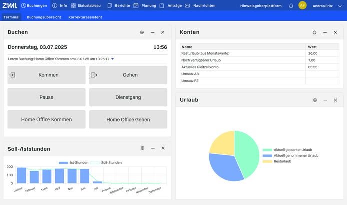Image resolution: width=347 pixels, height=205 pixels.
Task: Click the Dienstgang button
Action: click(x=128, y=97)
